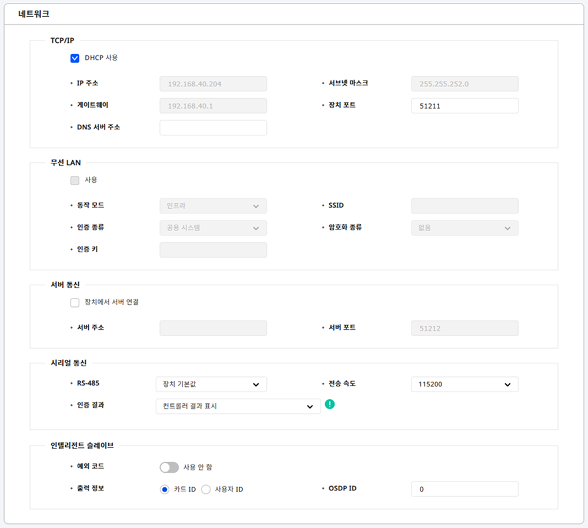This screenshot has height=528, width=588.
Task: Expand the 인증 종류 공용 시스템 dropdown
Action: [213, 228]
